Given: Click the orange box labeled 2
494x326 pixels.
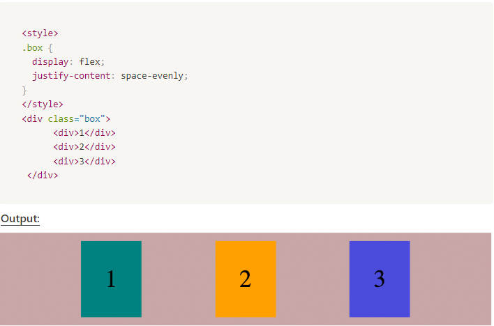Looking at the screenshot, I should [246, 279].
